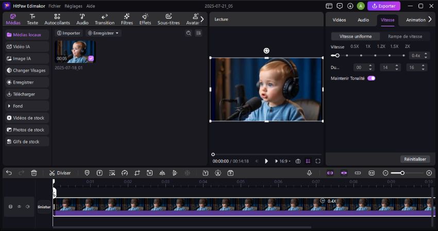Toggle the second purple link icon
Viewport: 438px width, 231px height.
click(344, 173)
